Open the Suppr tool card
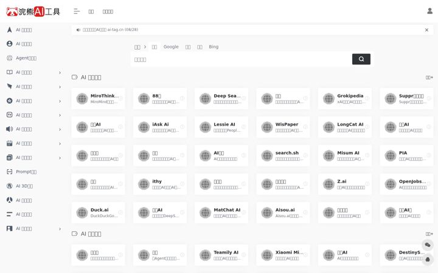The image size is (438, 273). pos(406,98)
